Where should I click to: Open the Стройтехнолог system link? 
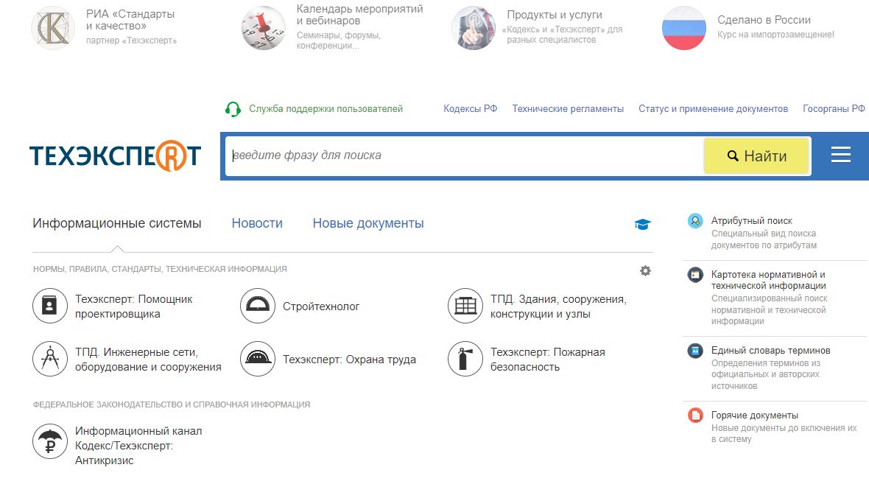(x=321, y=306)
